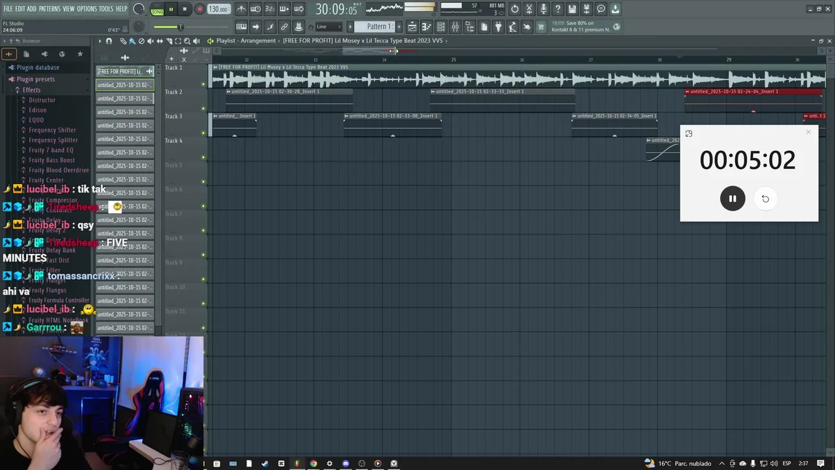835x470 pixels.
Task: Open the VIEW menu
Action: [x=68, y=9]
